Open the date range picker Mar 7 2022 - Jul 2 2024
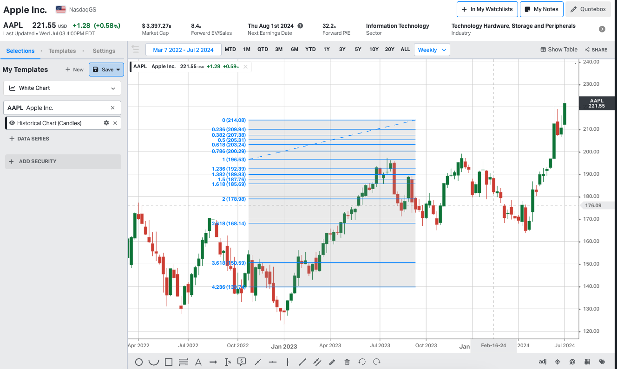 click(183, 50)
